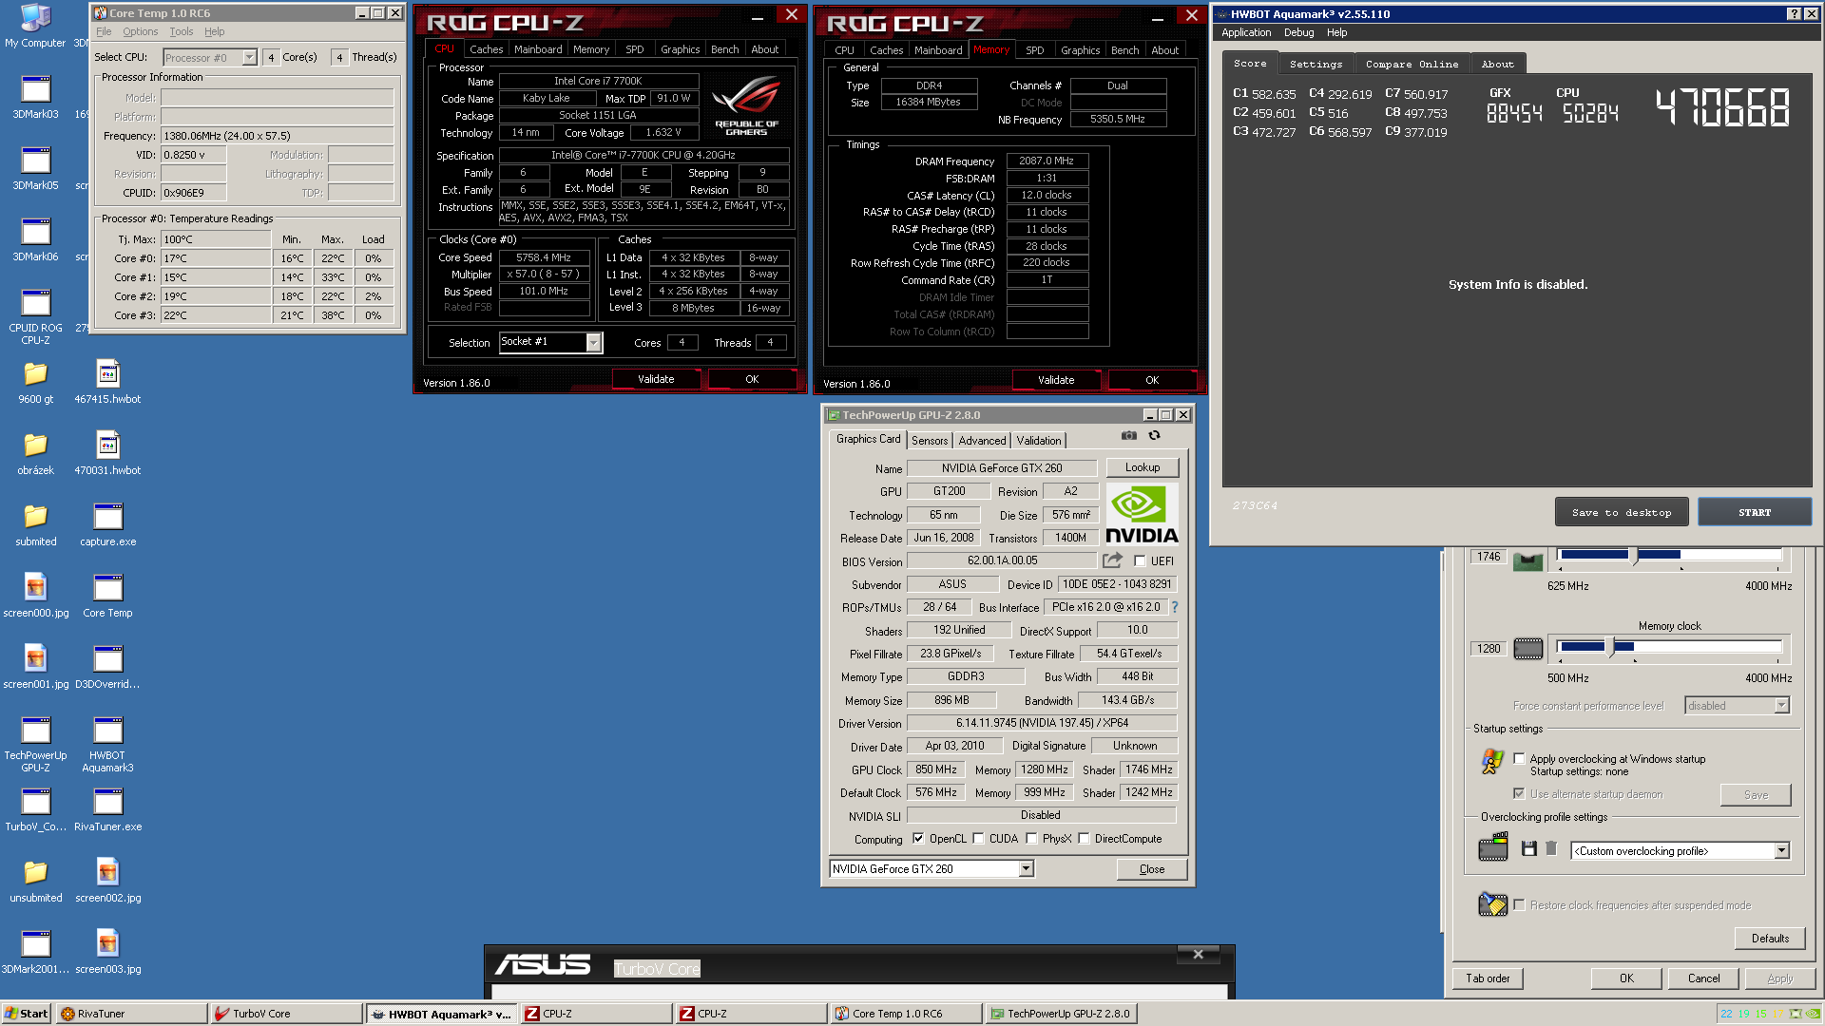Click the Tab order button in RivaTuner

(1488, 978)
